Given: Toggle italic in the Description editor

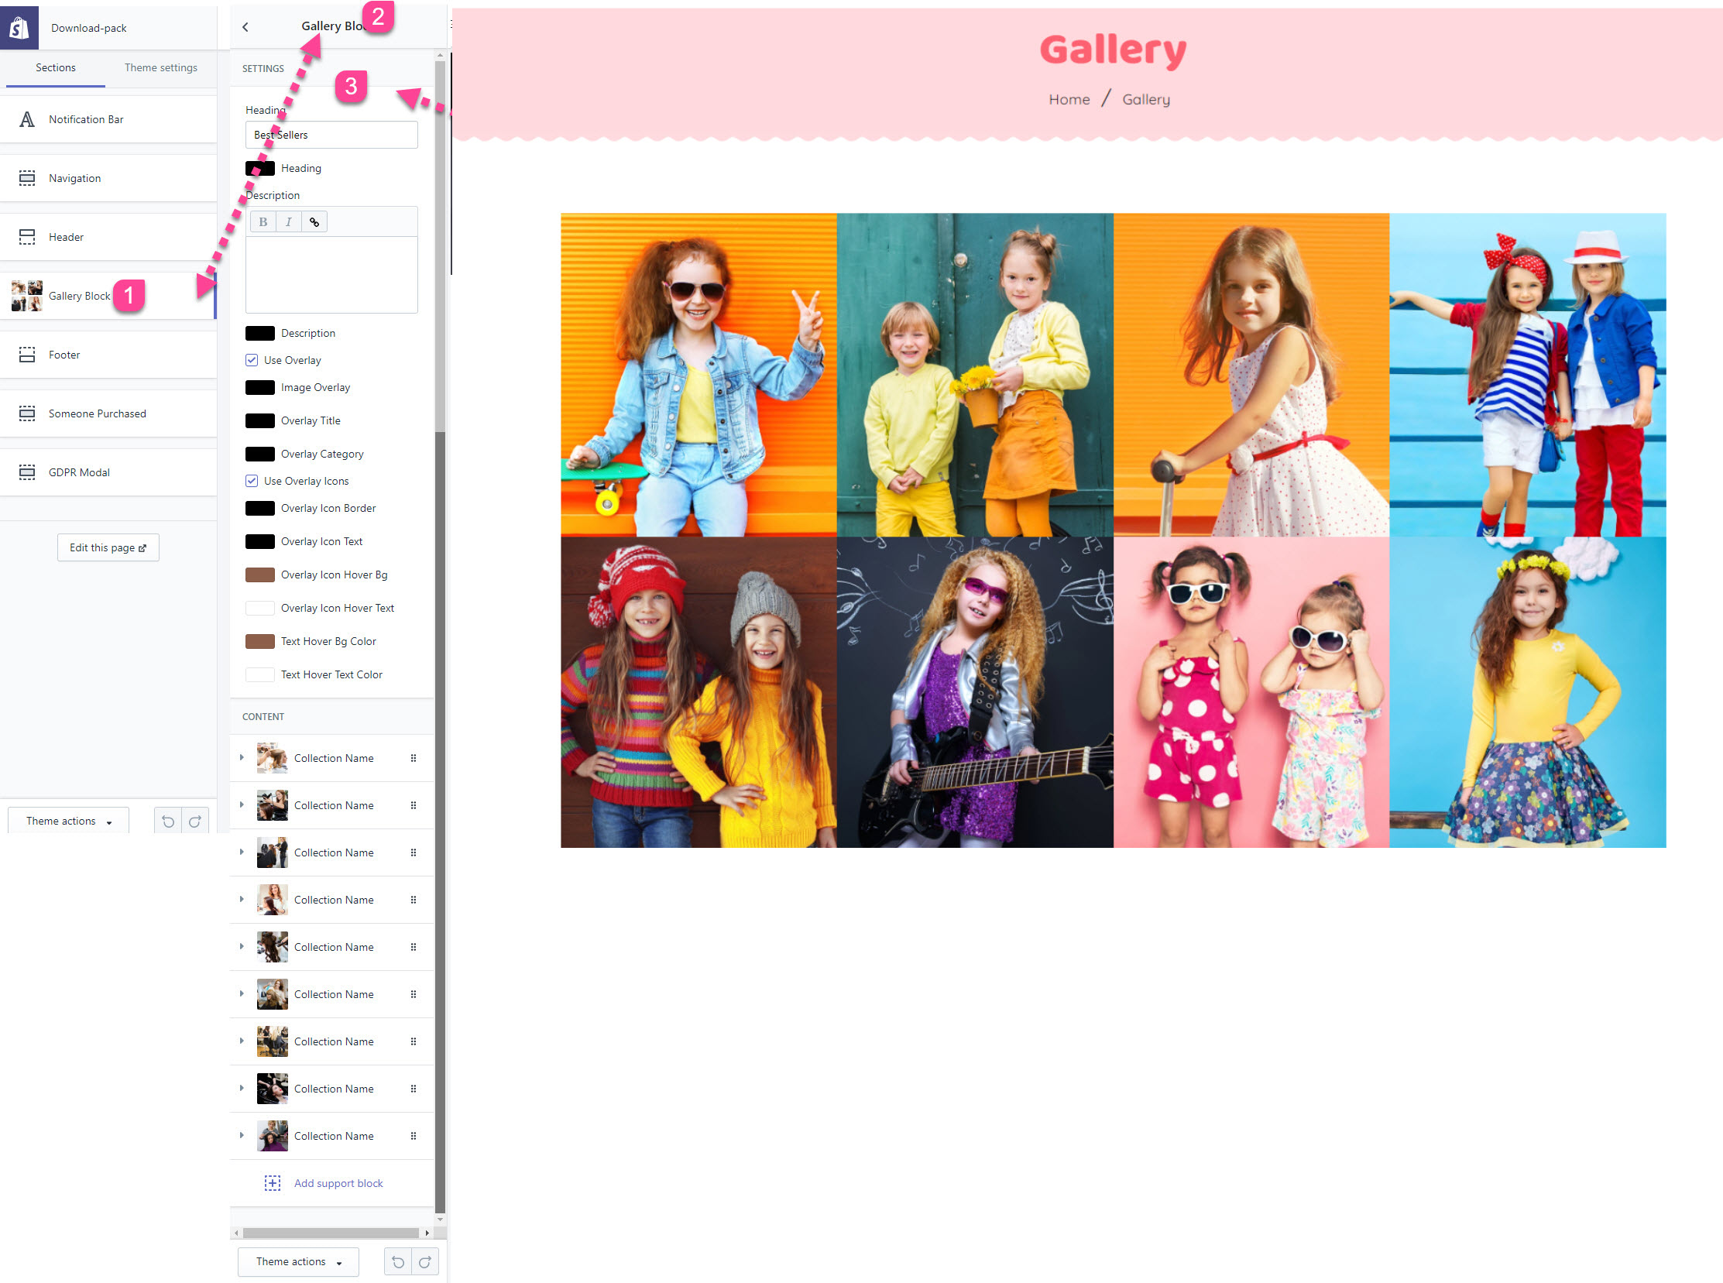Looking at the screenshot, I should coord(289,222).
